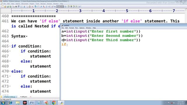Click the red screen recorder taskbar icon
The image size is (187, 105).
point(25,103)
